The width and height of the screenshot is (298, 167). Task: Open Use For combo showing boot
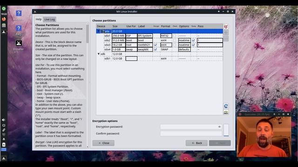pos(131,40)
